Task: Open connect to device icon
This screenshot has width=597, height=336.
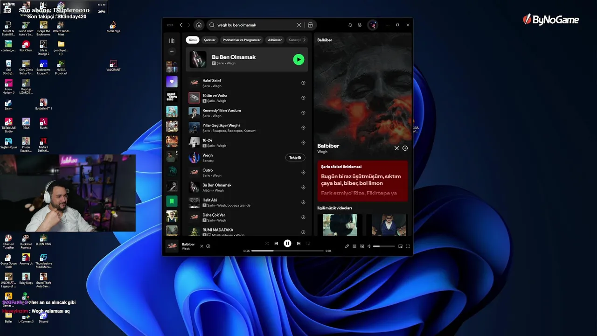Action: (362, 246)
